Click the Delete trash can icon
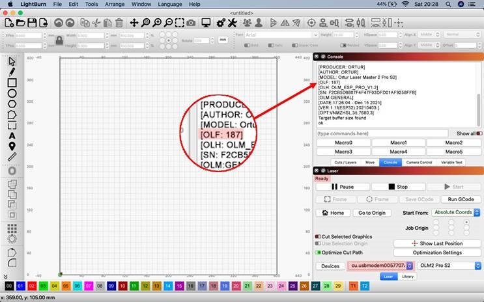This screenshot has width=484, height=302. coord(119,23)
